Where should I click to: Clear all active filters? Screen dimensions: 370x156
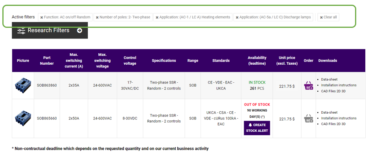(328, 17)
